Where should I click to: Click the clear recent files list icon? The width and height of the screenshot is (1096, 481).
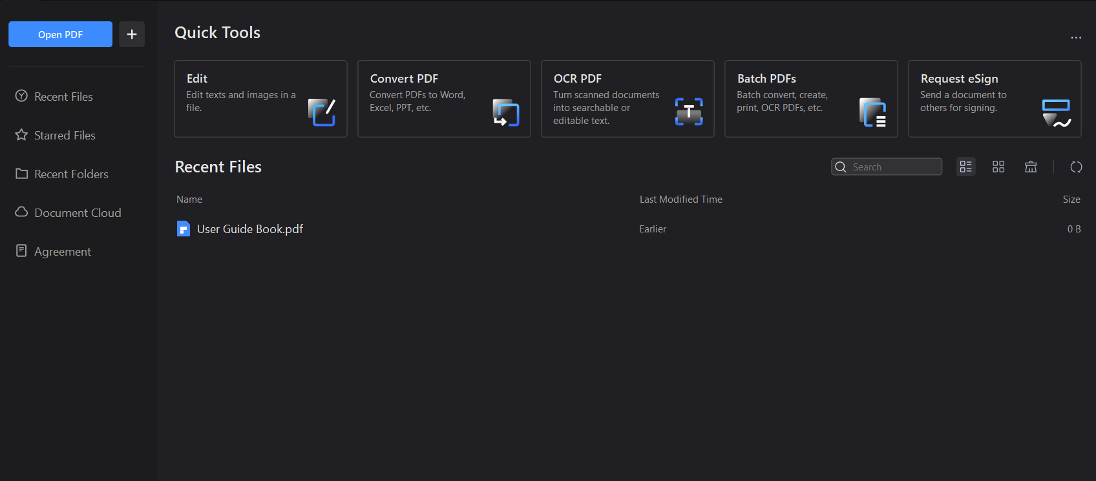1031,167
